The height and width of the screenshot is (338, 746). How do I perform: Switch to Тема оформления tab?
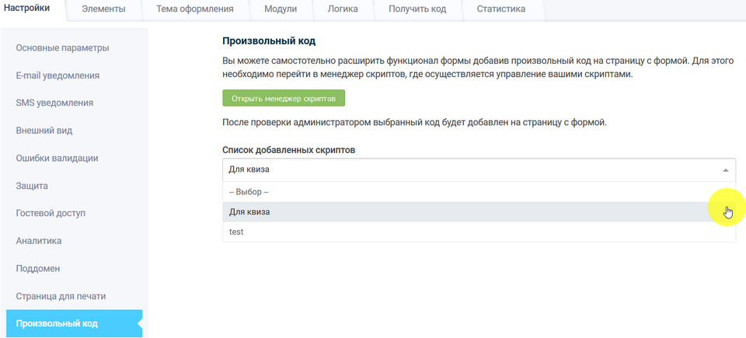196,9
